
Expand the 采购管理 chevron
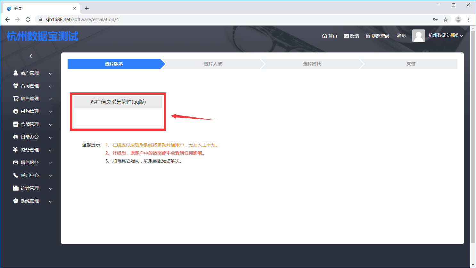click(50, 112)
